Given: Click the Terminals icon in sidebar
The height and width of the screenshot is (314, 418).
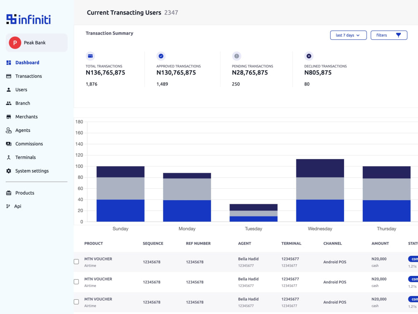Looking at the screenshot, I should (x=9, y=157).
